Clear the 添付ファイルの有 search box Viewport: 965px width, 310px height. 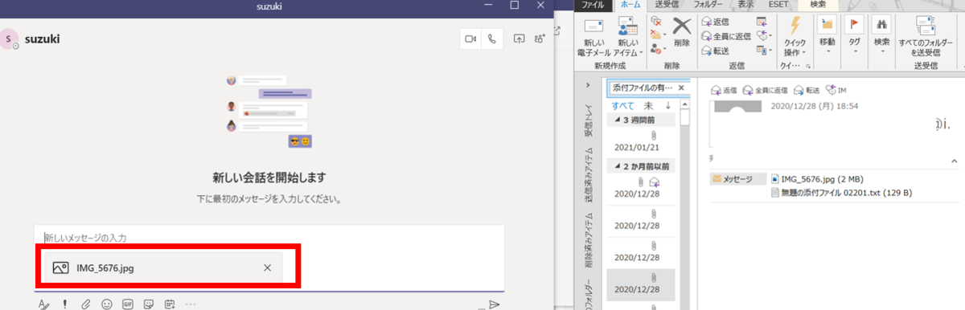click(682, 88)
